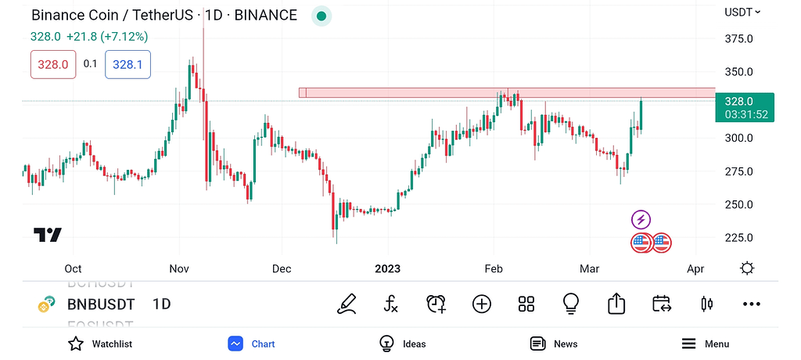This screenshot has width=801, height=360.
Task: Click the blue 328.1 buy button
Action: click(x=128, y=64)
